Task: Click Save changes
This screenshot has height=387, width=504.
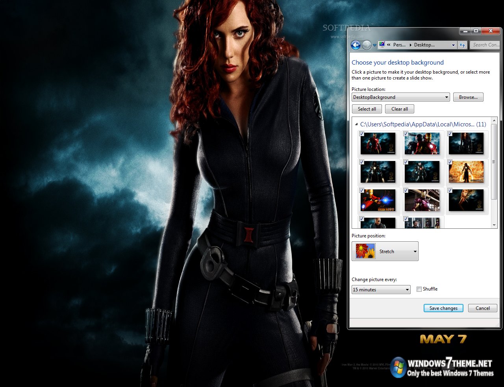Action: (443, 308)
